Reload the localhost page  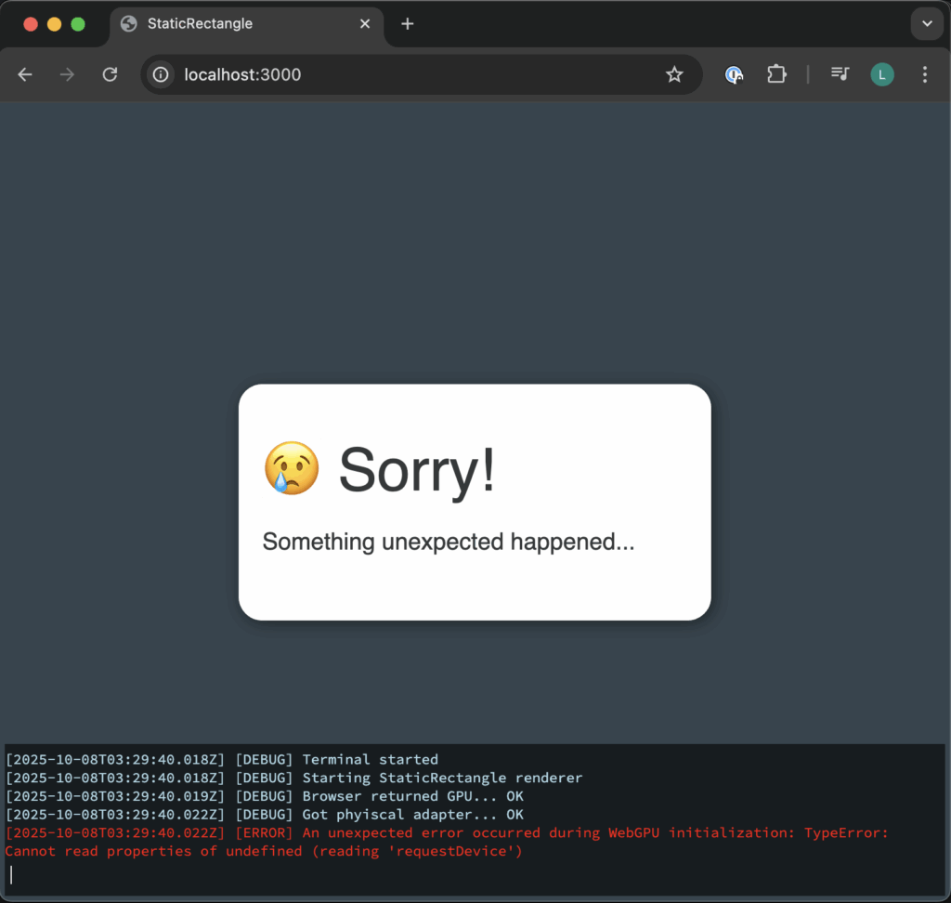110,74
